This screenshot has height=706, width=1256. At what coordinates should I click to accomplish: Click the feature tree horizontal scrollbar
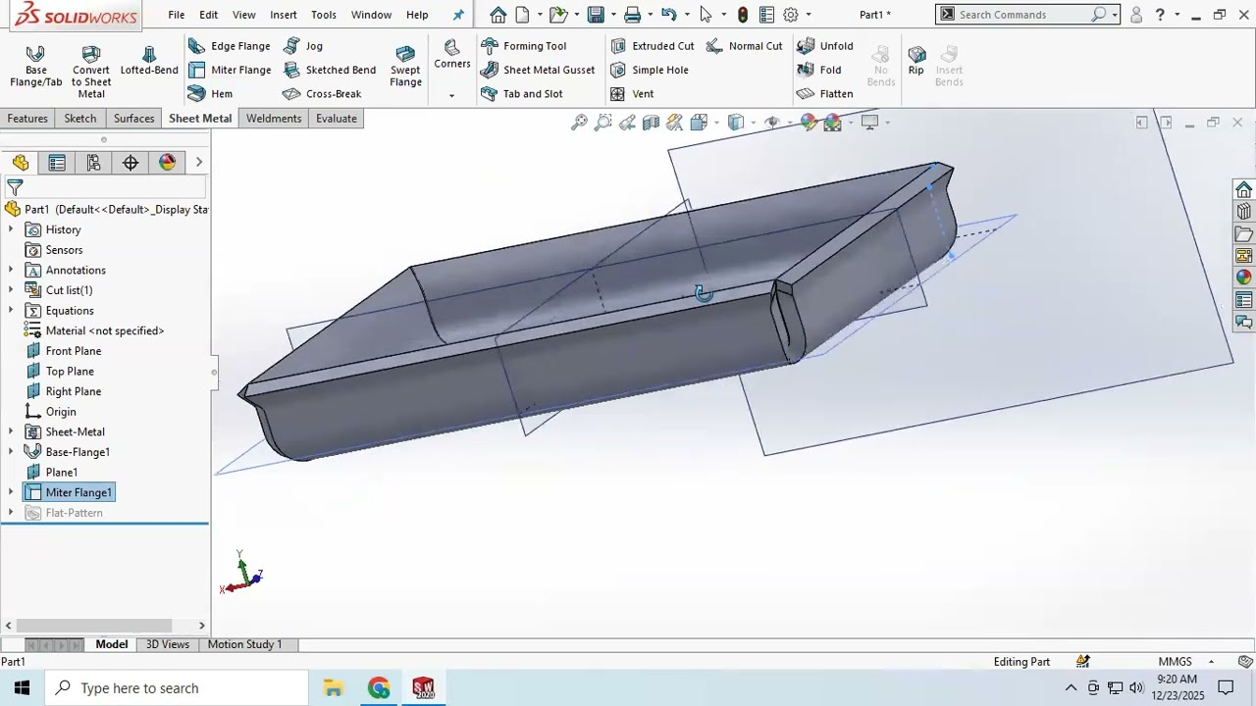click(96, 626)
